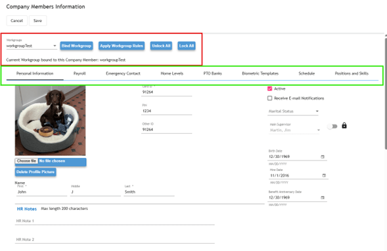
Task: Click the First name field John
Action: (x=41, y=192)
